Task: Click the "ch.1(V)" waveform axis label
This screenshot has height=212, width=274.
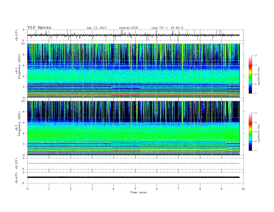Action: [17, 35]
